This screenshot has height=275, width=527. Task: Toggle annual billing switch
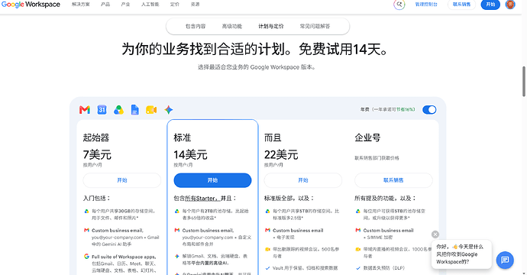tap(429, 109)
